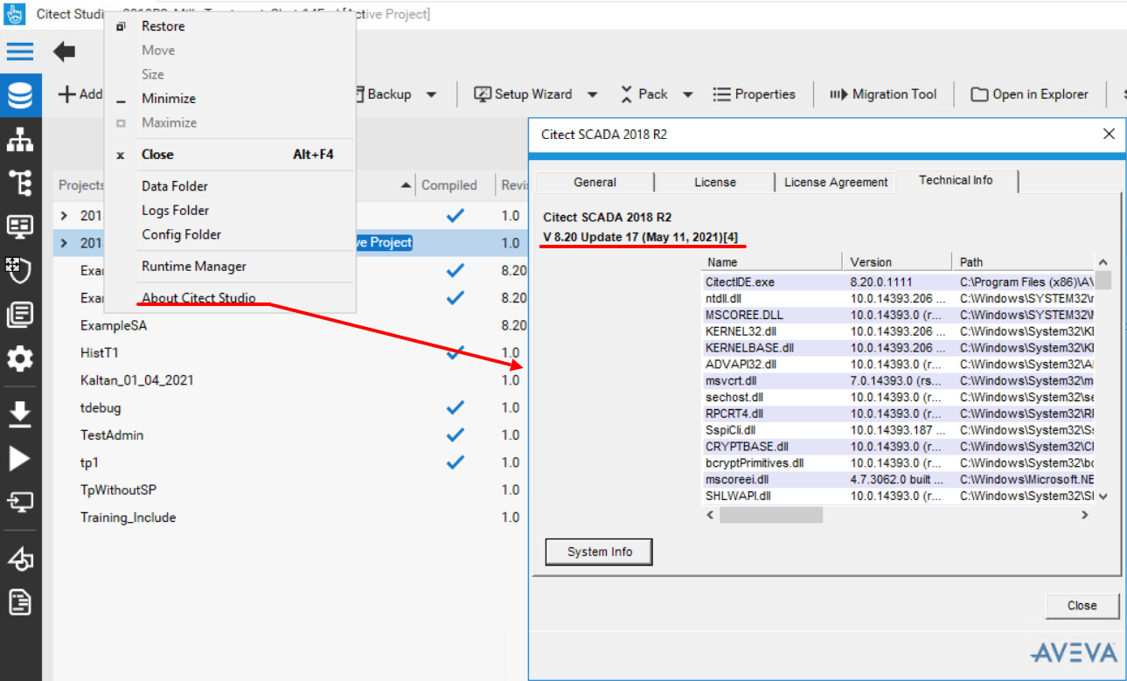Click the module list horizontal scrollbar thumb
Viewport: 1127px width, 681px height.
(771, 515)
